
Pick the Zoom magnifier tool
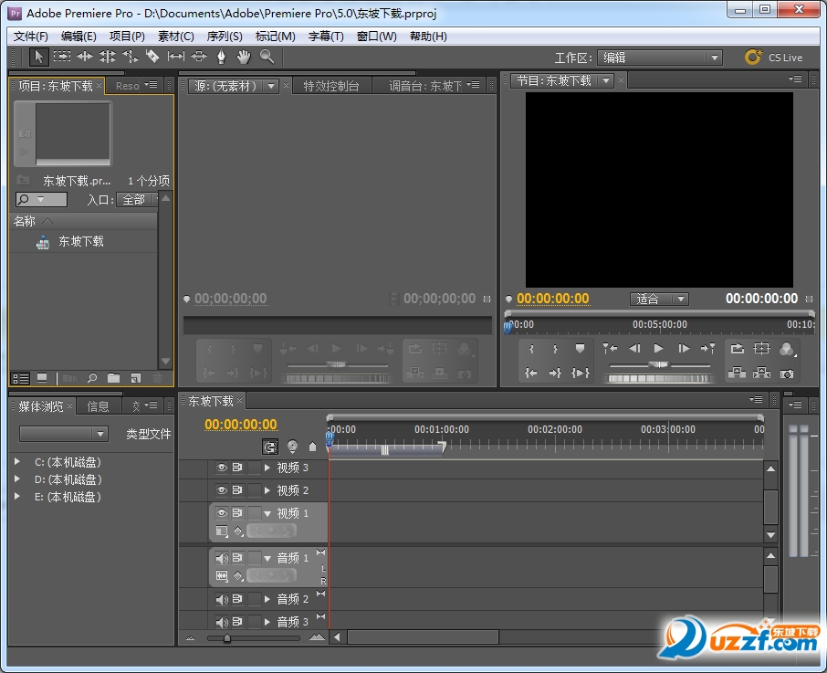(267, 57)
